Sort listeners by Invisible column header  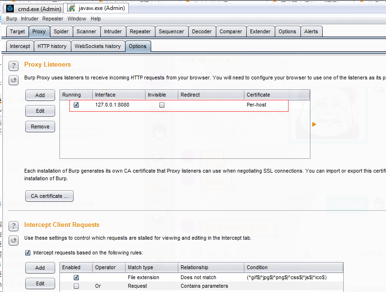coord(162,95)
